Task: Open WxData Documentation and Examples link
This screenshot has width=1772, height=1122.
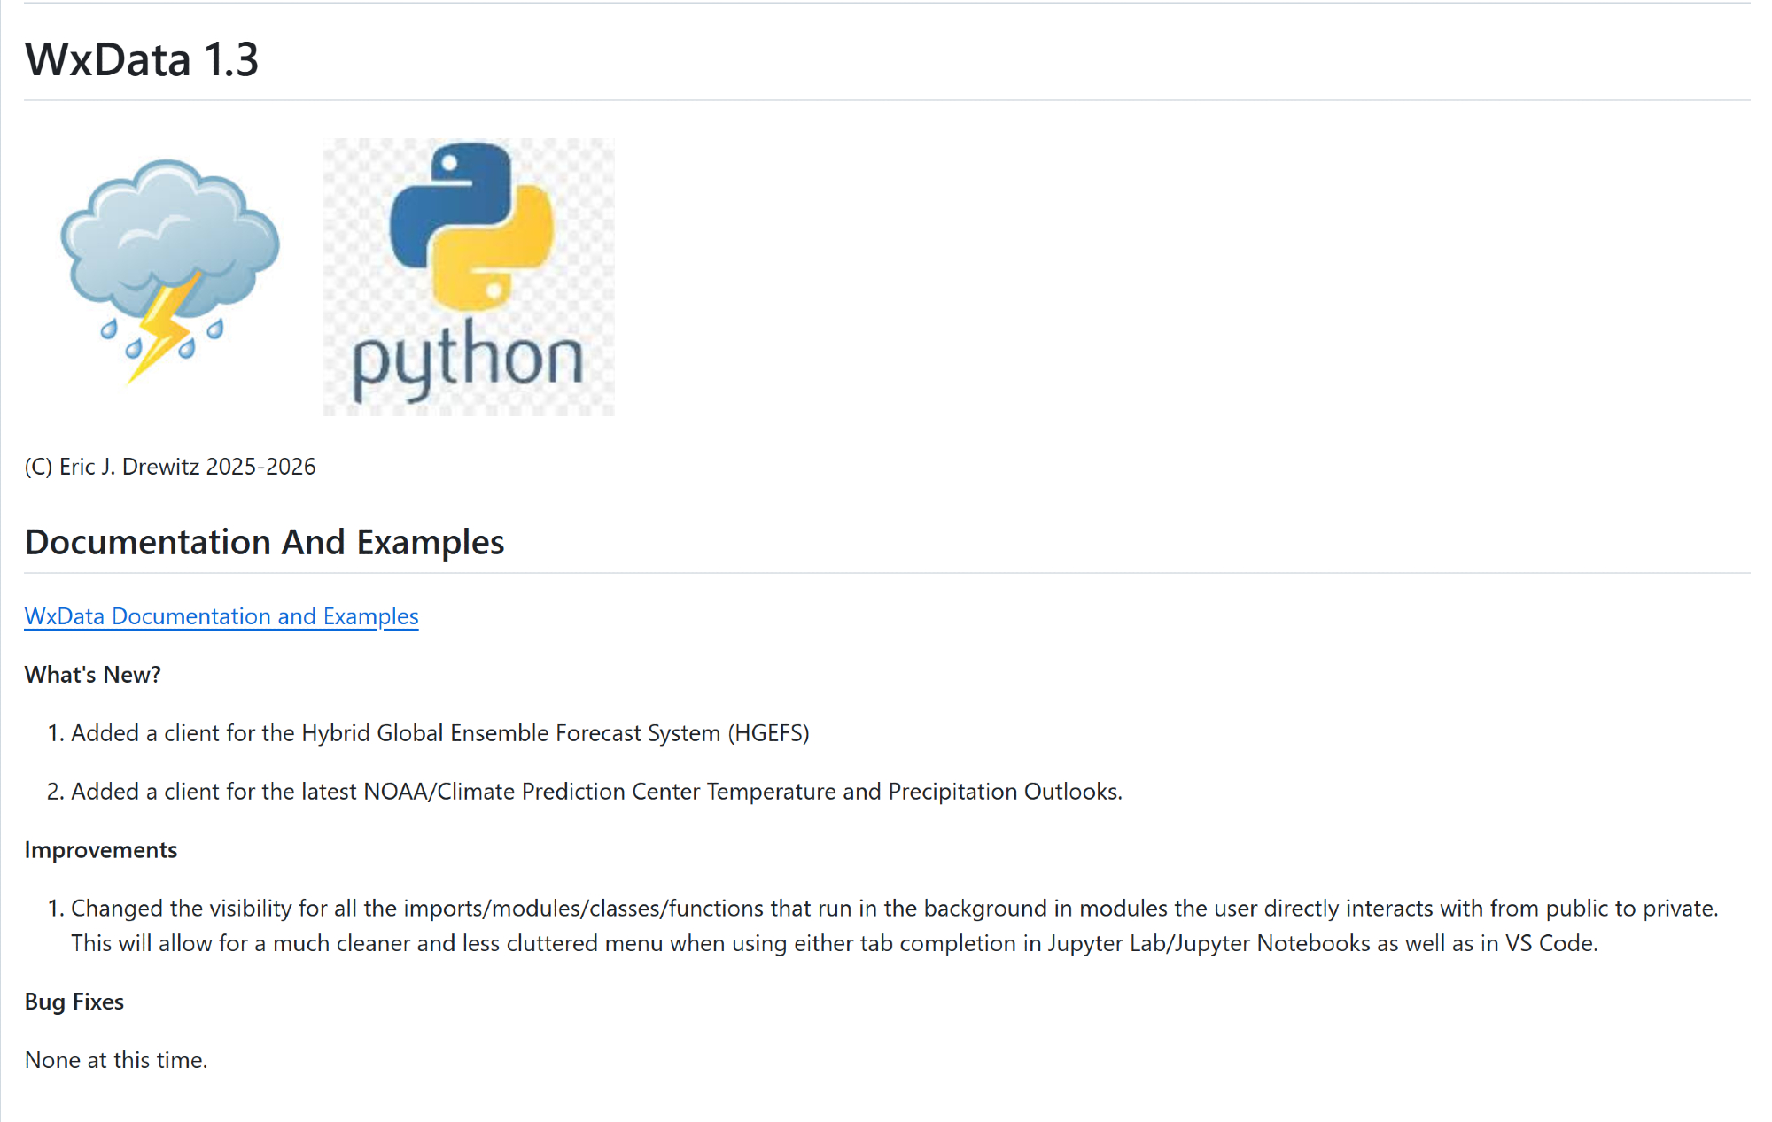Action: (x=221, y=616)
